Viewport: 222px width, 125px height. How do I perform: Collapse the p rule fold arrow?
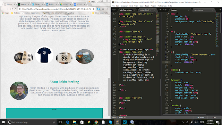(x=169, y=52)
